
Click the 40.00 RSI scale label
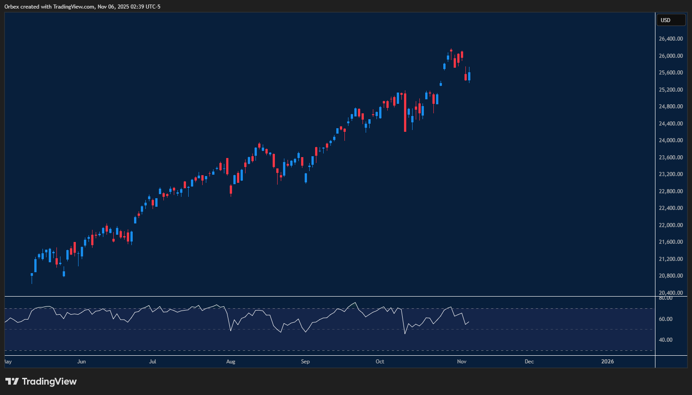point(666,340)
